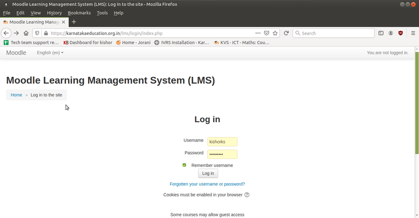Click the browser forward arrow
This screenshot has width=419, height=218.
point(16,33)
